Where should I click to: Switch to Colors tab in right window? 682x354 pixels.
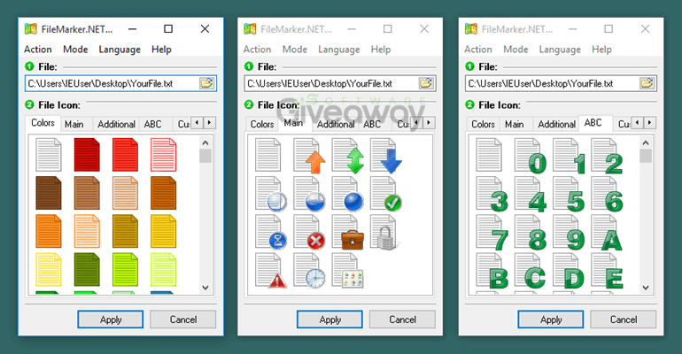pos(483,124)
